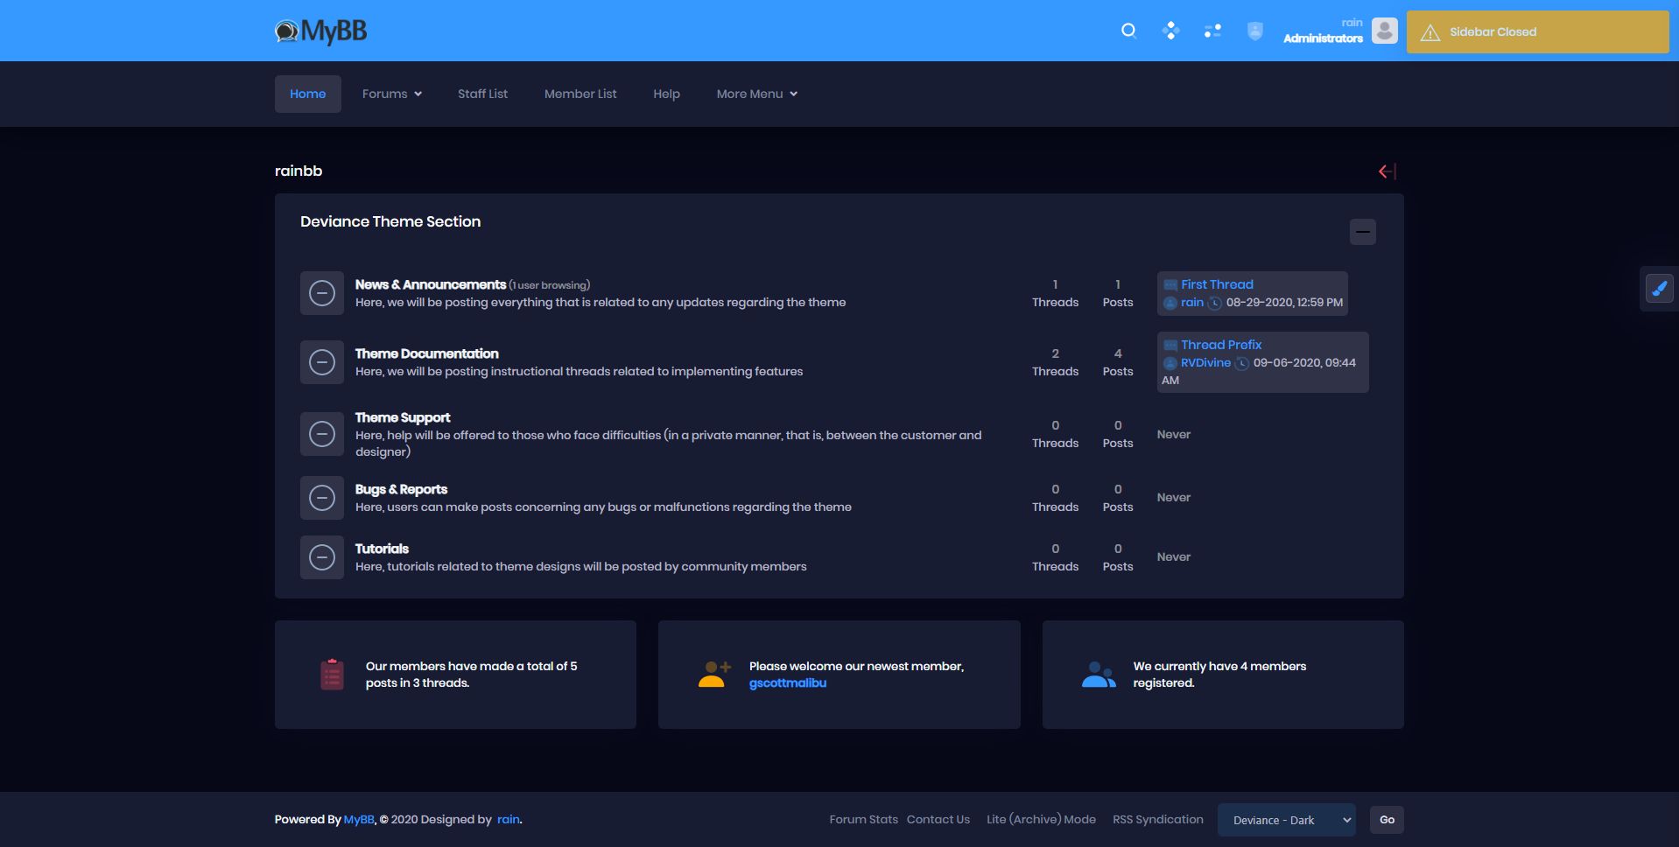The width and height of the screenshot is (1679, 847).
Task: Click the header toggle-switches icon
Action: [1212, 31]
